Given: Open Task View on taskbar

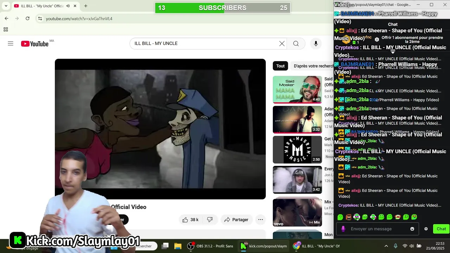Looking at the screenshot, I should 165,246.
